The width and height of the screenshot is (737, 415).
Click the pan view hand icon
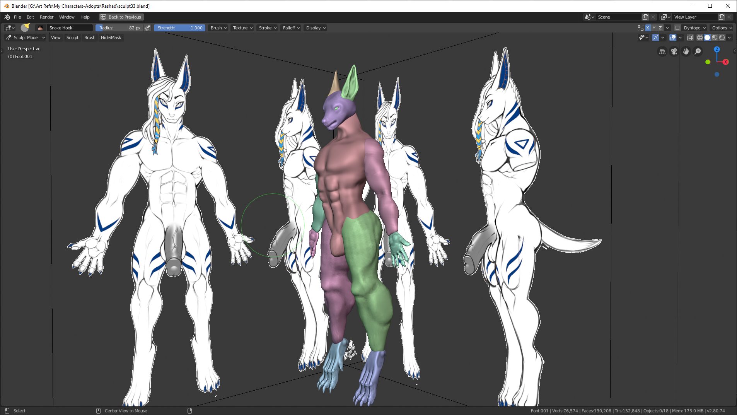pos(686,51)
